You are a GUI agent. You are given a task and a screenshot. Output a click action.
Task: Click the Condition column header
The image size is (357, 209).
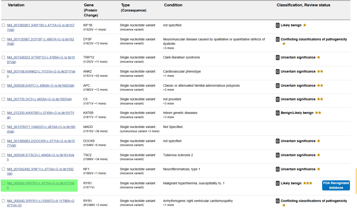click(x=173, y=5)
